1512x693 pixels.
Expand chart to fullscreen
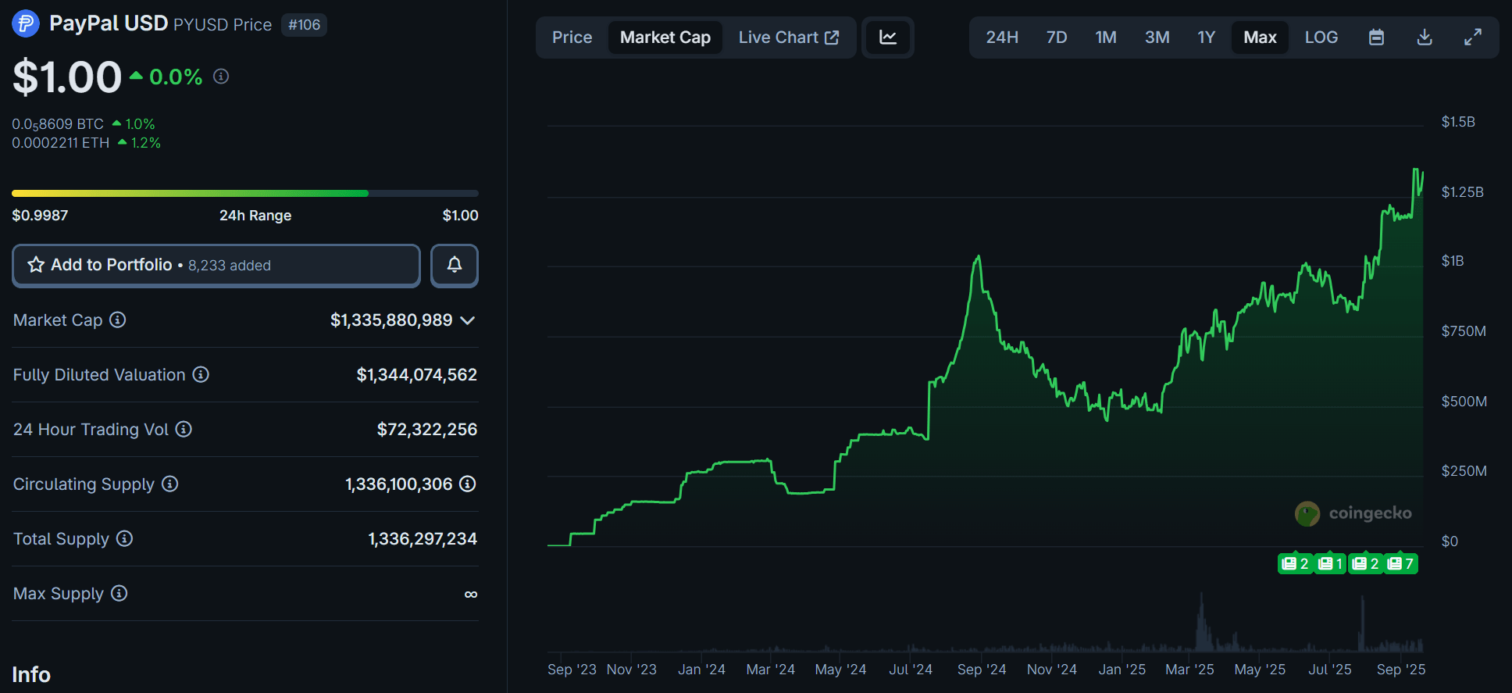coord(1473,38)
